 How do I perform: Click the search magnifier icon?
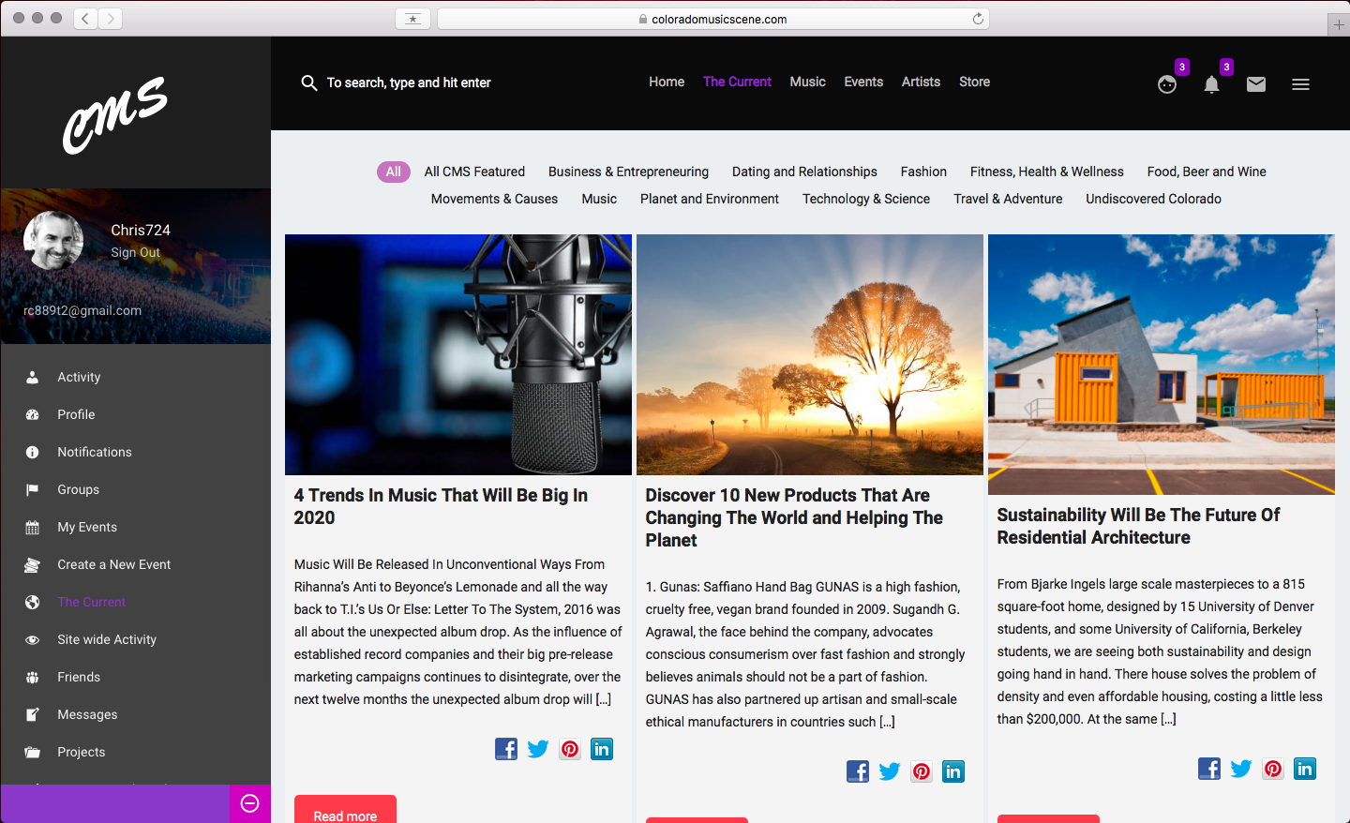(308, 83)
